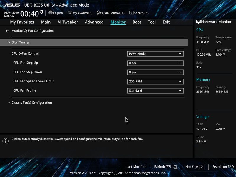This screenshot has height=177, width=236.
Task: Click the Voltage heading in Hardware Monitor
Action: (202, 117)
